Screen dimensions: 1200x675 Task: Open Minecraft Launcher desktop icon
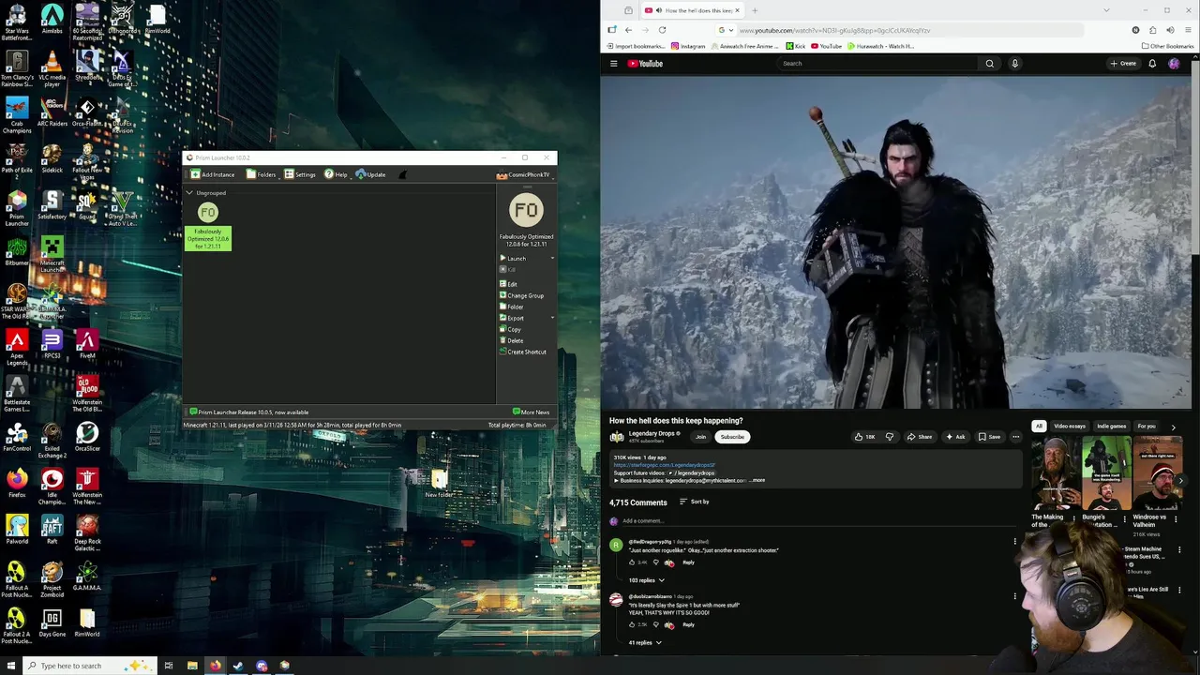tap(52, 254)
